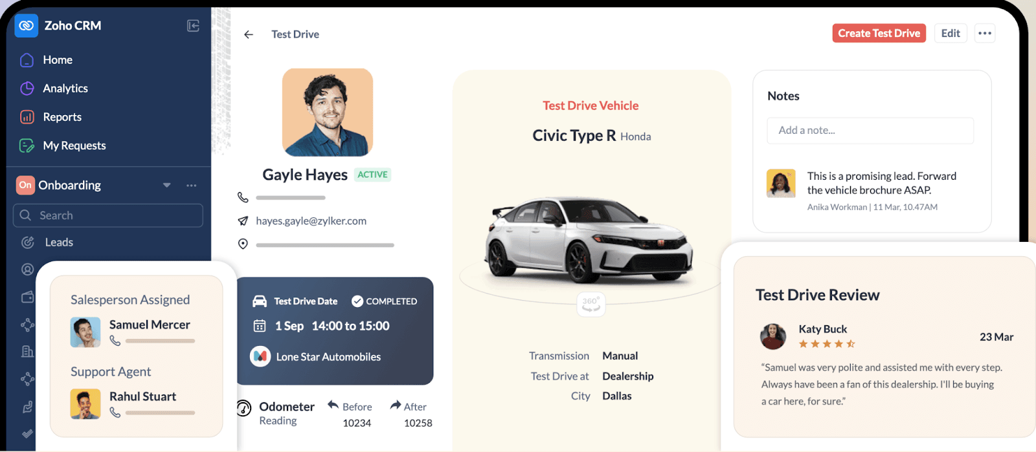
Task: Click the back arrow beside Test Drive
Action: (249, 34)
